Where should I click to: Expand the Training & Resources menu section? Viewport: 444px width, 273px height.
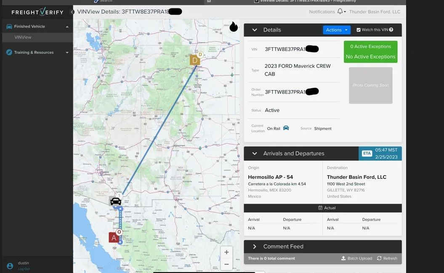[67, 52]
